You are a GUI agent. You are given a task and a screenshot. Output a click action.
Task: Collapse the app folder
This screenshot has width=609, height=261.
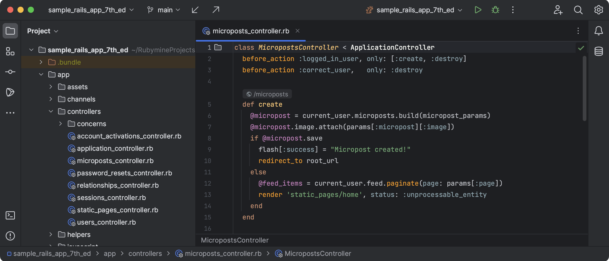click(x=41, y=74)
